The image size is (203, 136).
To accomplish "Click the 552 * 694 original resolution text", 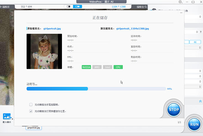I will click(26, 7).
